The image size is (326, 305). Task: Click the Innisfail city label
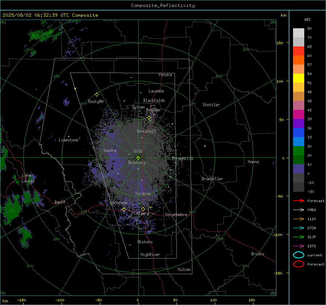click(x=146, y=131)
